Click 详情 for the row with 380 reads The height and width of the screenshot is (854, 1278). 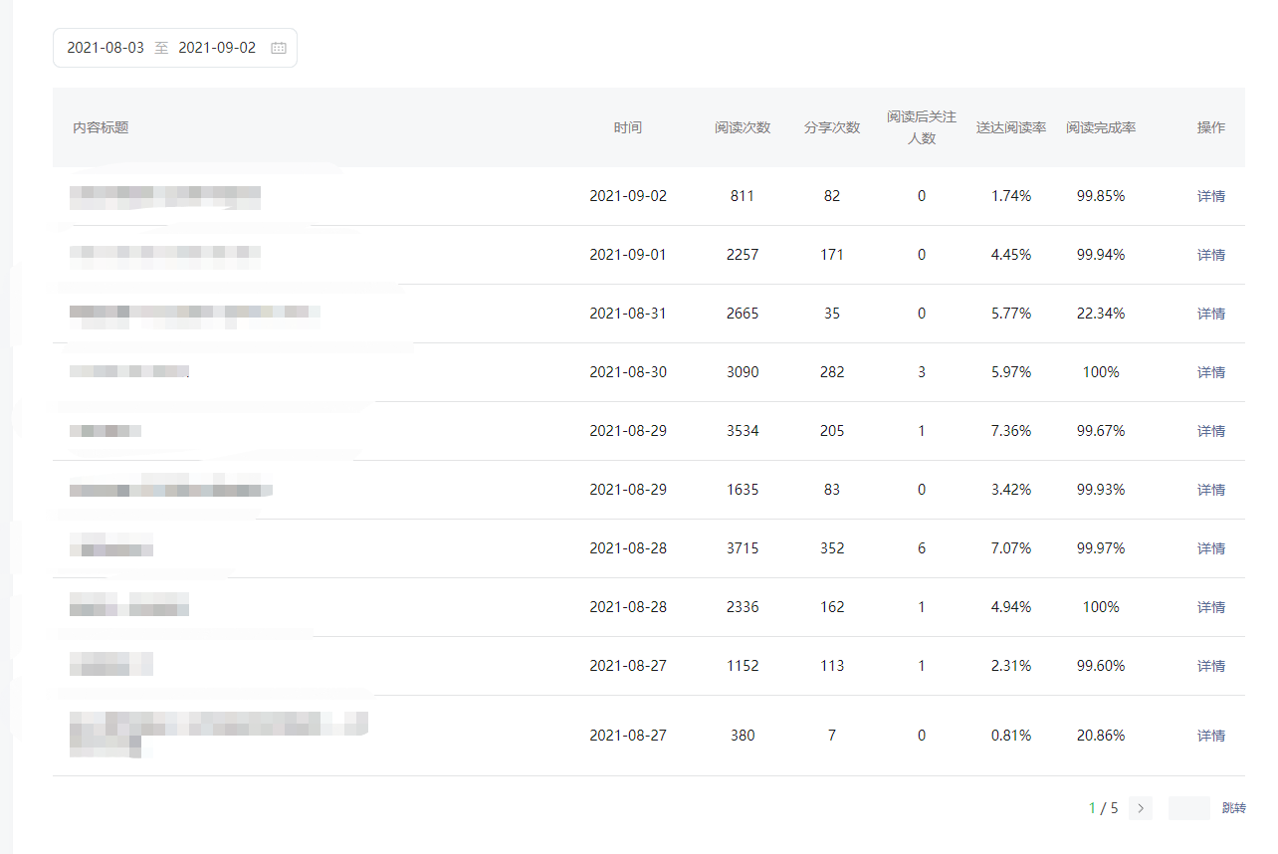coord(1210,736)
